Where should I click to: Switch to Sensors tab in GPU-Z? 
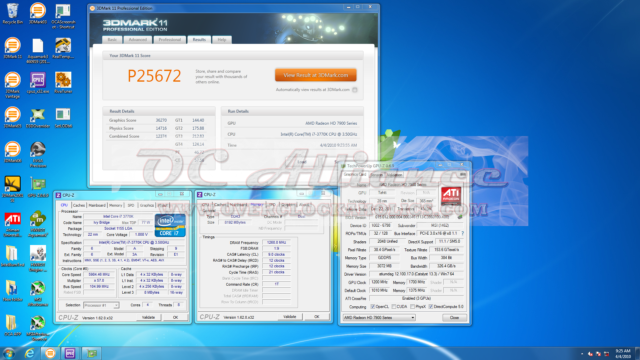376,175
